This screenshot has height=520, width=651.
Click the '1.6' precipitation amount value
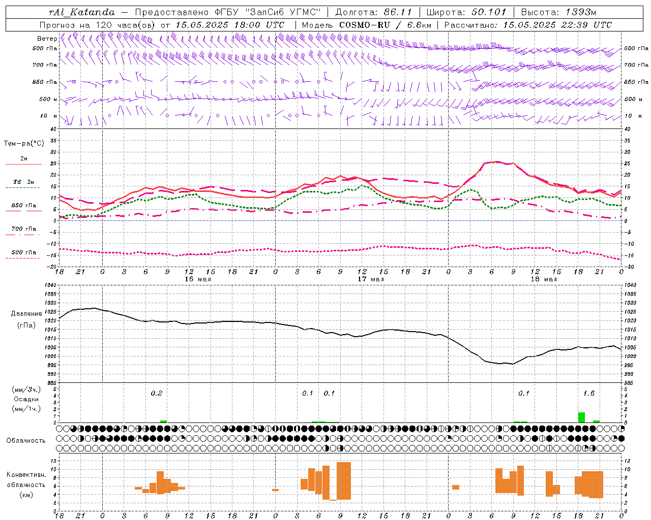click(x=589, y=394)
